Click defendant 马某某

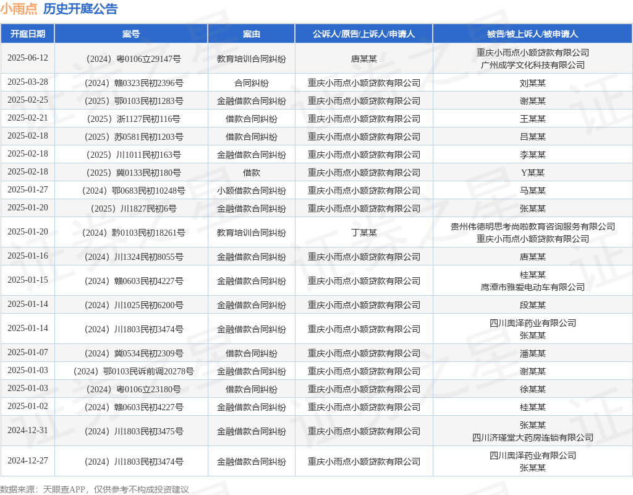click(532, 191)
